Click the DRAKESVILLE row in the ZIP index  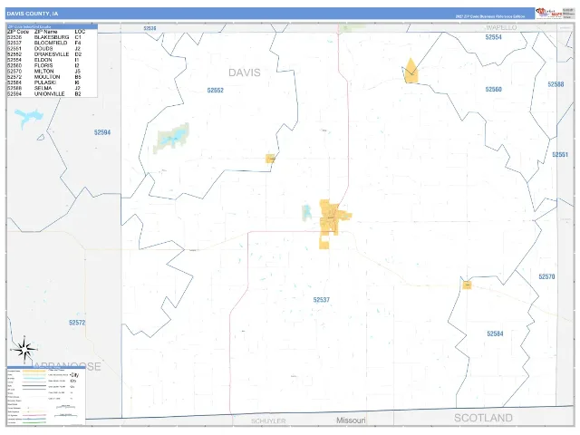(46, 54)
